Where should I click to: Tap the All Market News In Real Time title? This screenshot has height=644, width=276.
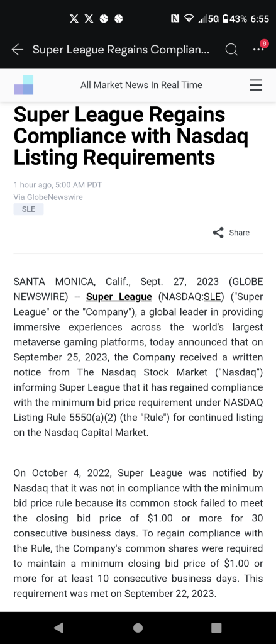tap(141, 85)
